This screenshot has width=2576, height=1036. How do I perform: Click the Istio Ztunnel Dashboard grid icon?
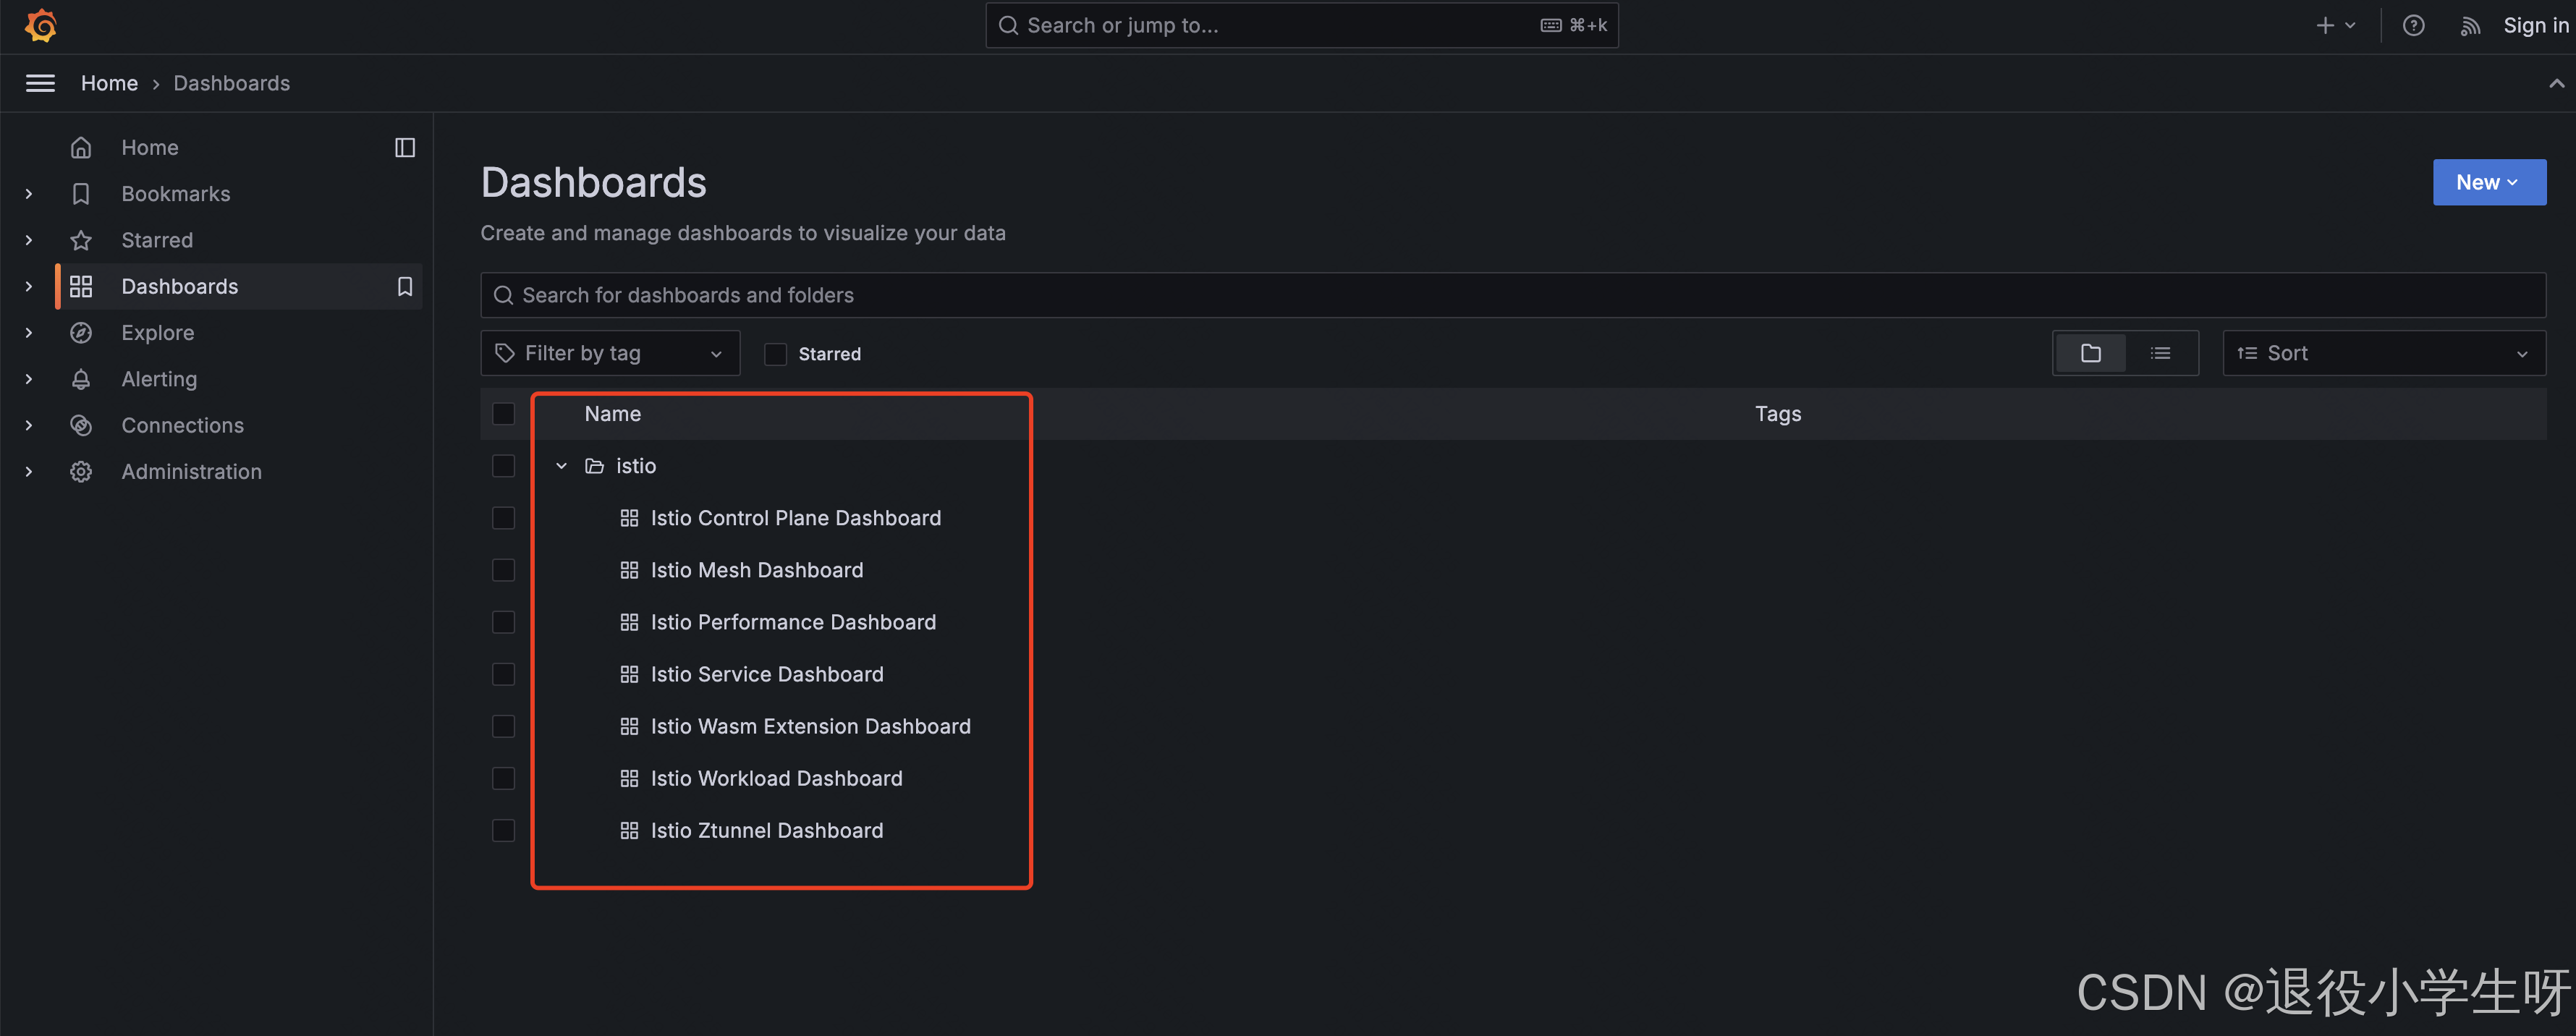pos(629,830)
